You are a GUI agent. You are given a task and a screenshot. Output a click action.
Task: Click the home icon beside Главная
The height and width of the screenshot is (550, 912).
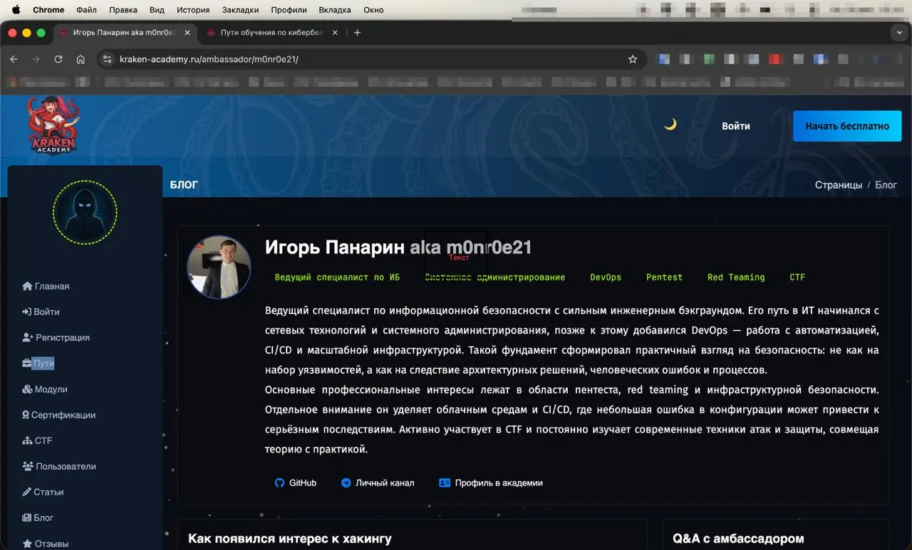(28, 286)
